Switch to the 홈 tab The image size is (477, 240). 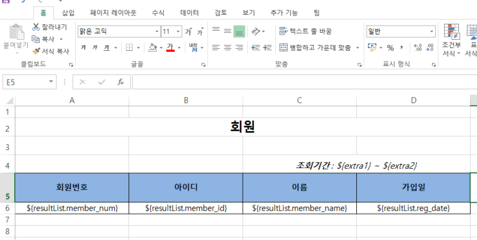(x=44, y=13)
